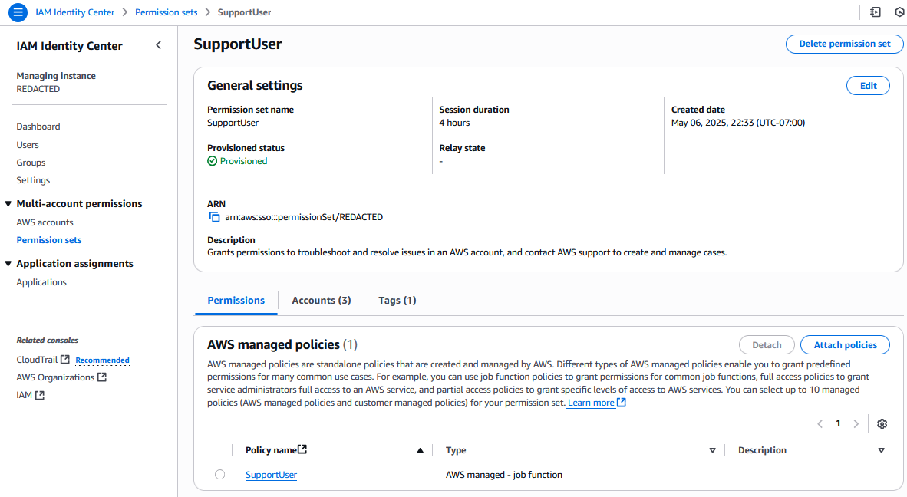Open AWS accounts in sidebar

pyautogui.click(x=45, y=222)
